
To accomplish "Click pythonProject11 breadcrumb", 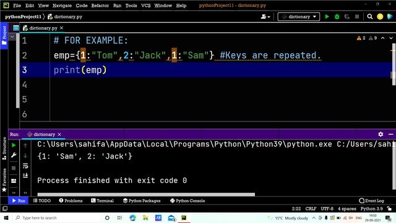I will [x=23, y=17].
